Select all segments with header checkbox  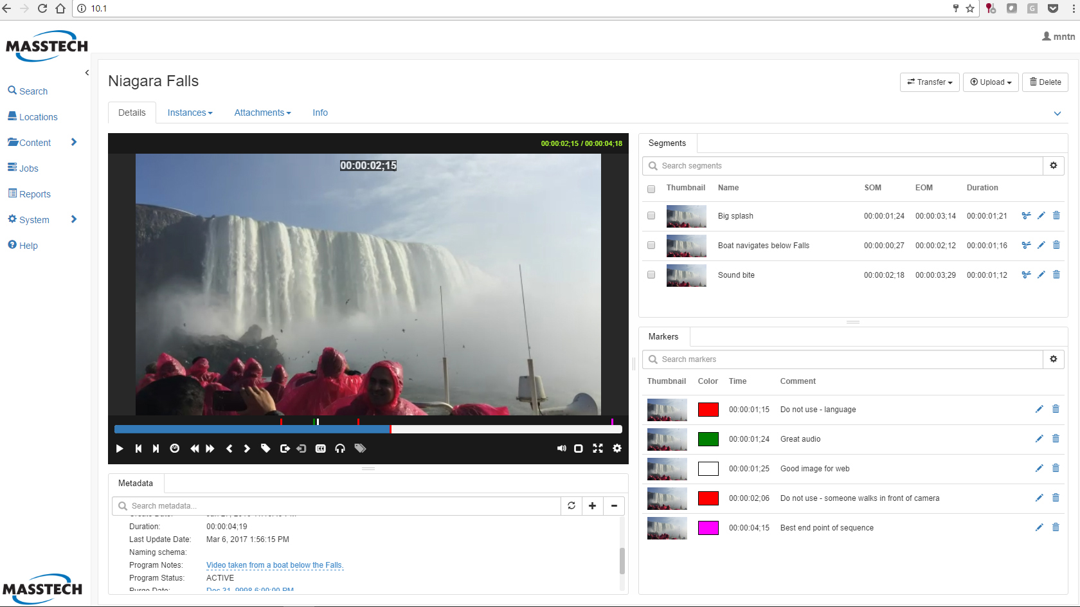pos(651,189)
